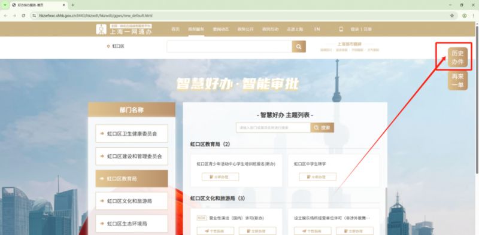
Task: Click the 营业性演出（国内）许可(新办) title
Action: pyautogui.click(x=237, y=218)
